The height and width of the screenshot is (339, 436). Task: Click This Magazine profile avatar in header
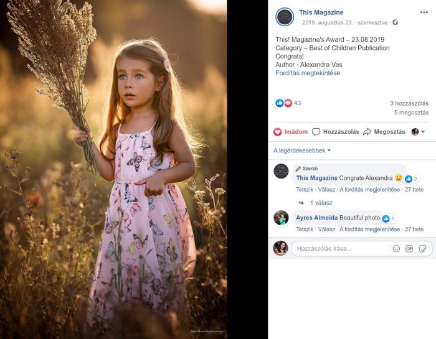[x=285, y=17]
